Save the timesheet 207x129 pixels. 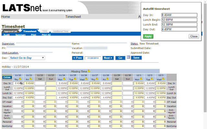136,58
